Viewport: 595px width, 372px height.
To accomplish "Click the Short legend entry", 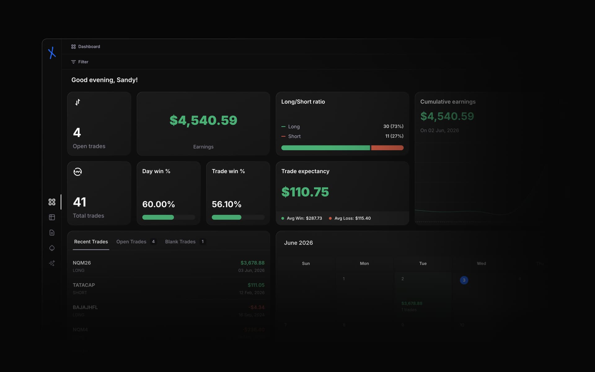I will point(291,136).
